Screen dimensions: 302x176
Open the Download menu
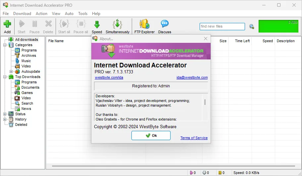[22, 14]
